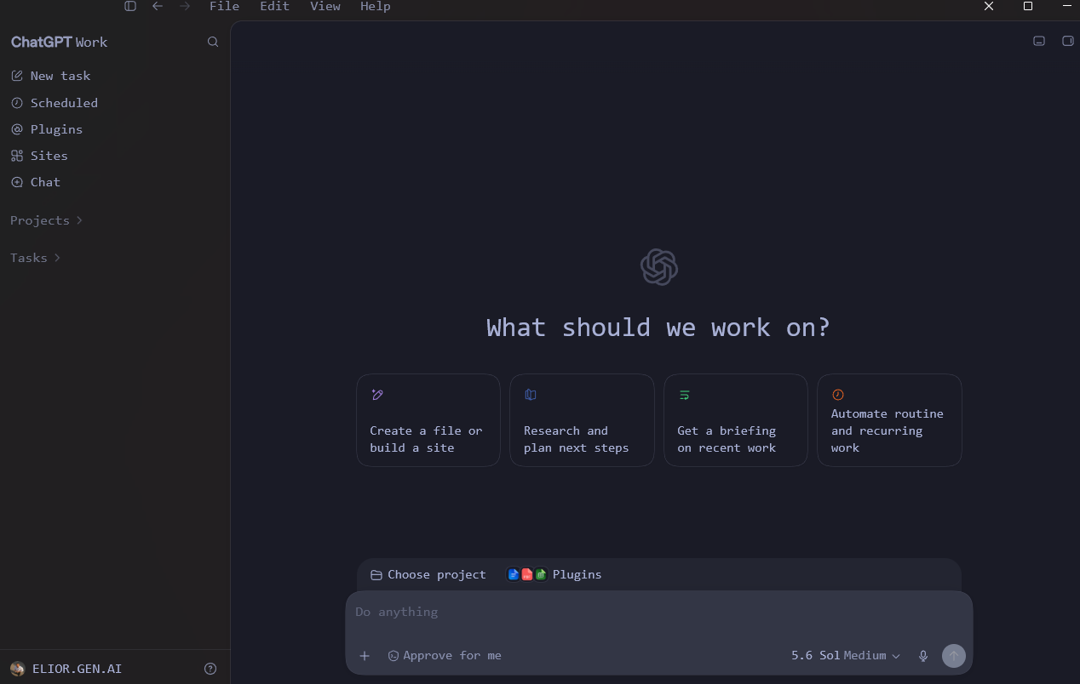Click the search magnifier icon in sidebar

point(213,42)
